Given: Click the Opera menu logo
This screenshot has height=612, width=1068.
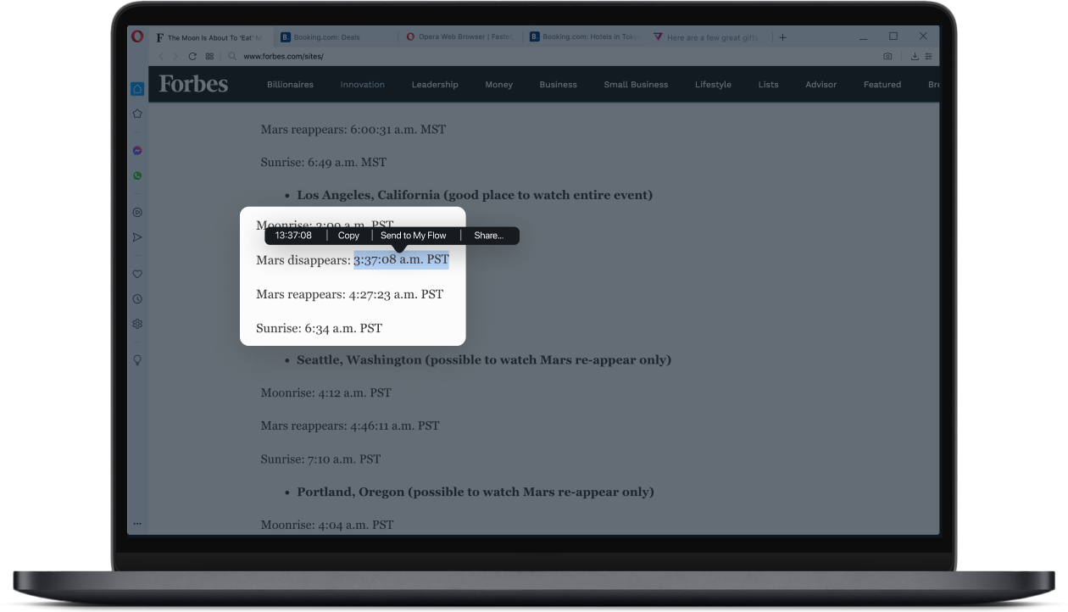Looking at the screenshot, I should pyautogui.click(x=137, y=36).
